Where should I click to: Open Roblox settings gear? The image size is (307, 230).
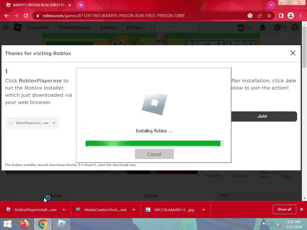(295, 27)
